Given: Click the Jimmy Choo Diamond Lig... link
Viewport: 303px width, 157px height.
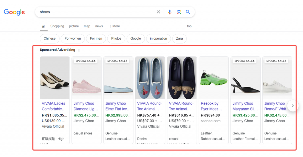Looking at the screenshot, I should point(86,106).
